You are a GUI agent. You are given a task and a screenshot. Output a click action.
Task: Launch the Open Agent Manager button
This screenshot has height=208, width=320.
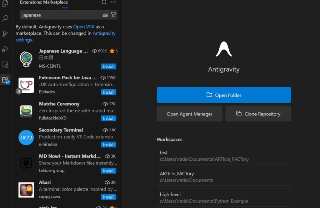coord(189,114)
